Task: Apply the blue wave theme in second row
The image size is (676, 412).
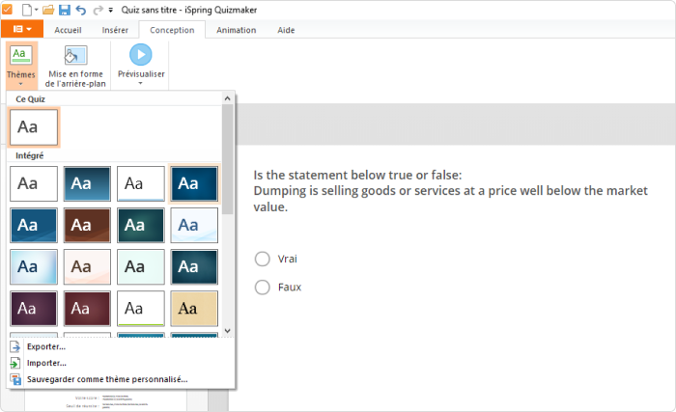Action: (x=34, y=225)
